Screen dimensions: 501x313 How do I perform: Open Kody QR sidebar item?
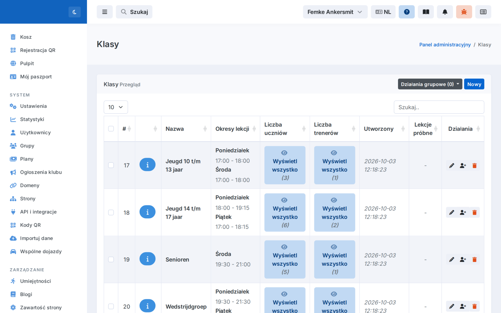point(30,225)
